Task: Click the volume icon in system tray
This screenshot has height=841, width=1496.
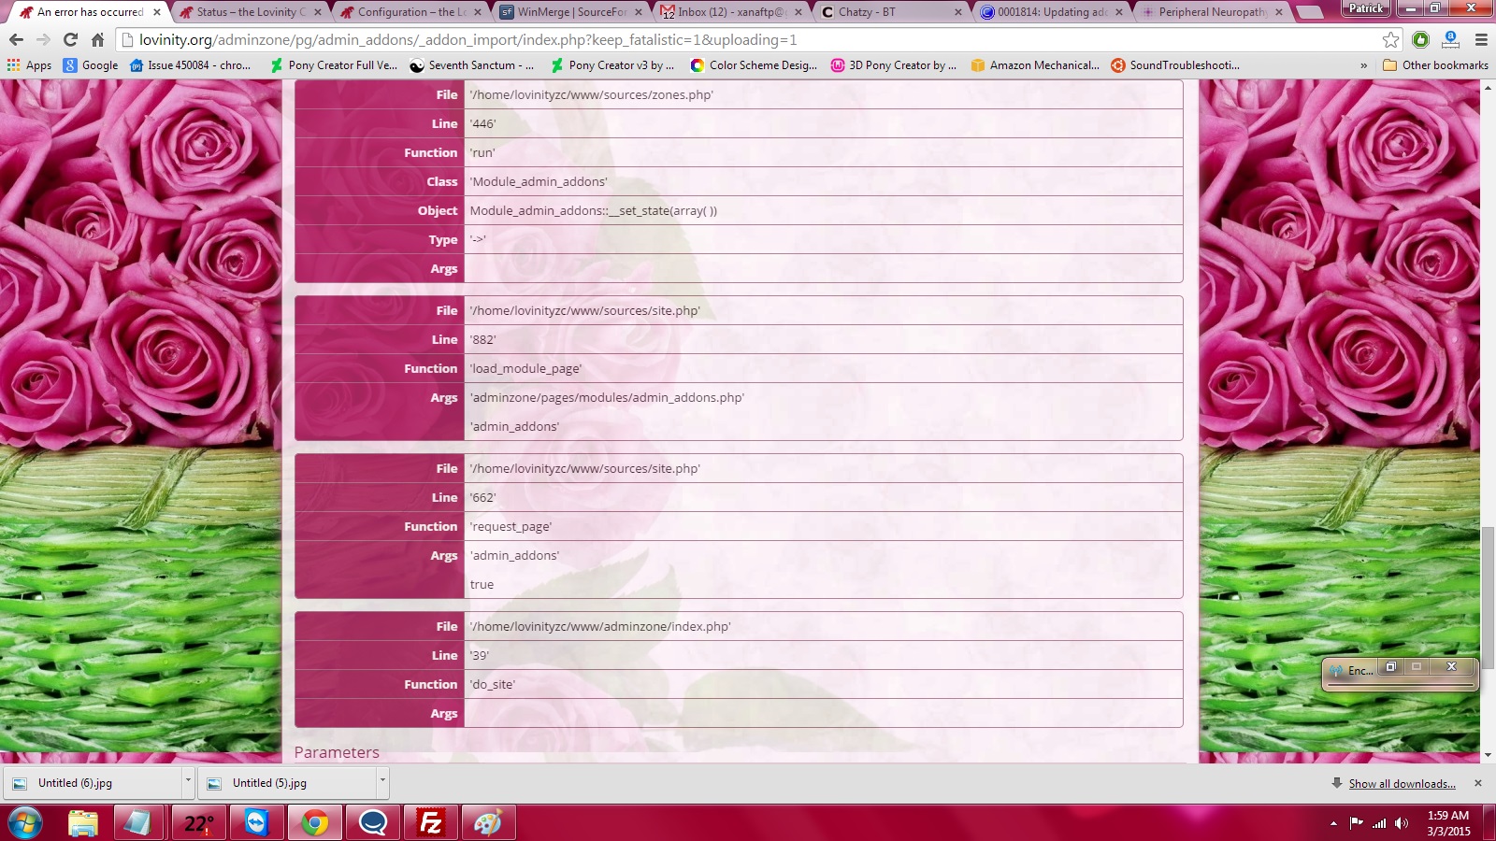Action: 1401,823
